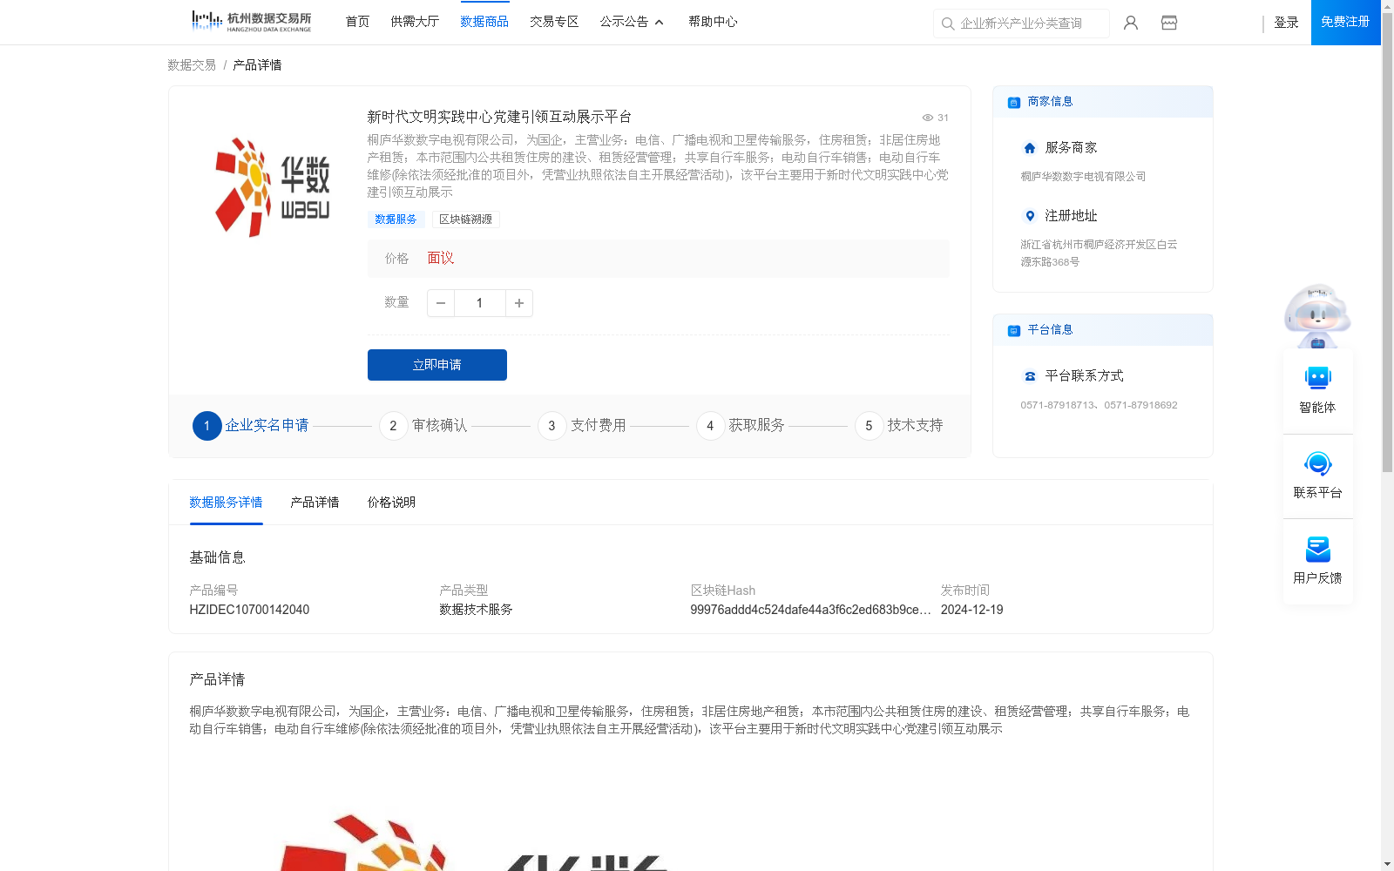Click the floating robot mascot
The image size is (1394, 871).
(x=1317, y=315)
